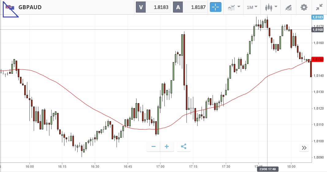This screenshot has height=172, width=327.
Task: Select the GBPAUD symbol name
Action: [x=30, y=7]
